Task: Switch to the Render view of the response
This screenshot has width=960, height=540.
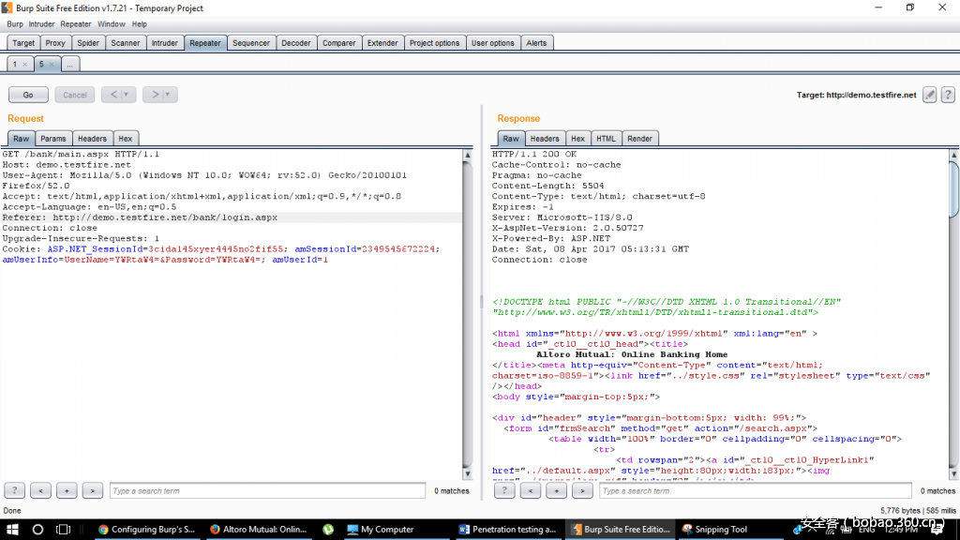Action: coord(640,138)
